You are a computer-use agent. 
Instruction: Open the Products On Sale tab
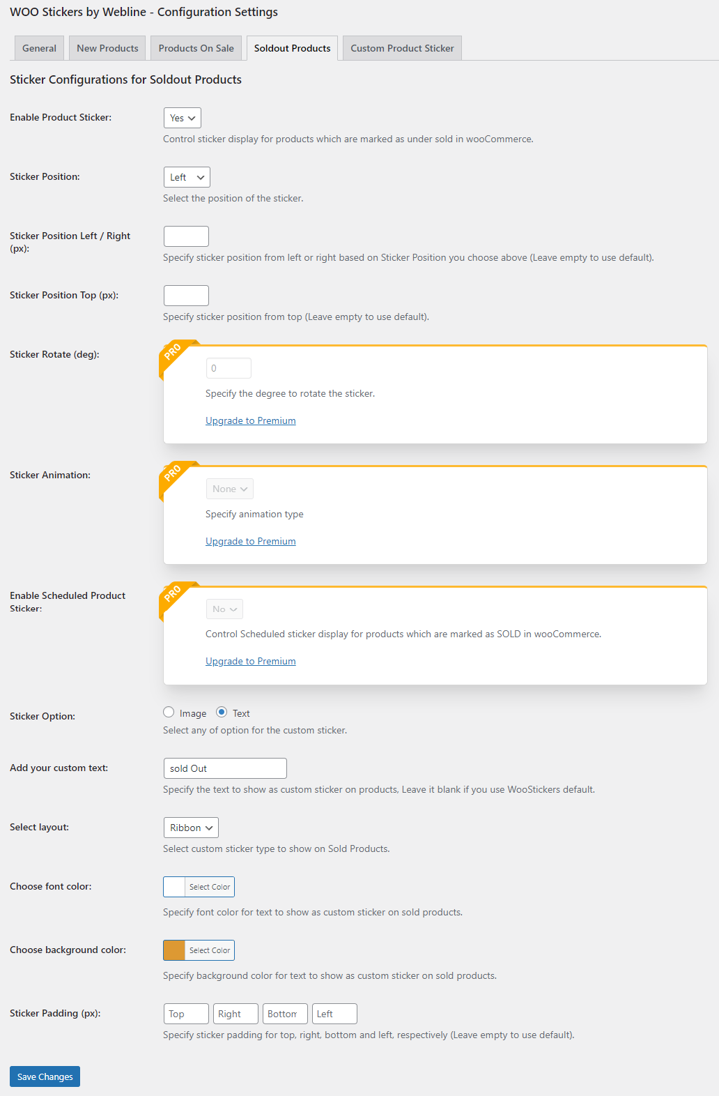pos(196,48)
